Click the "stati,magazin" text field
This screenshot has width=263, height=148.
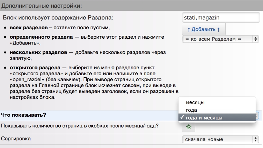pyautogui.click(x=220, y=17)
